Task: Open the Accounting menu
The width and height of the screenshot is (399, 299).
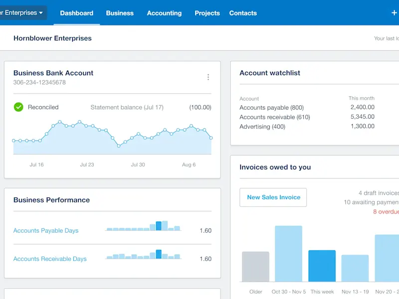Action: (x=164, y=13)
